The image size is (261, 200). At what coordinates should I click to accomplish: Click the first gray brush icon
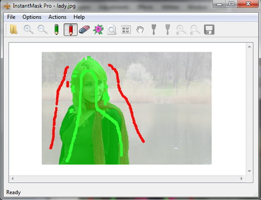click(154, 29)
